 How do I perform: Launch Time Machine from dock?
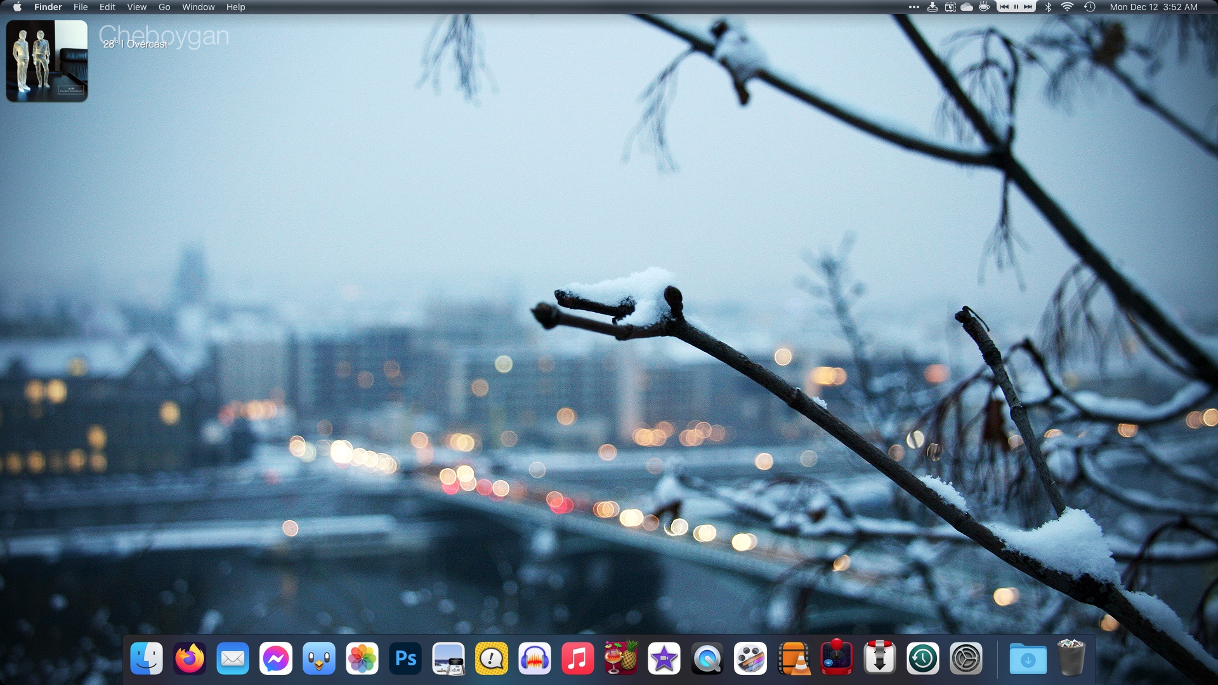[x=923, y=659]
